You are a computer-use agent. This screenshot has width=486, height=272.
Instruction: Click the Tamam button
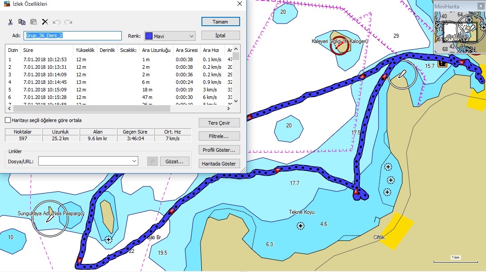click(x=221, y=22)
